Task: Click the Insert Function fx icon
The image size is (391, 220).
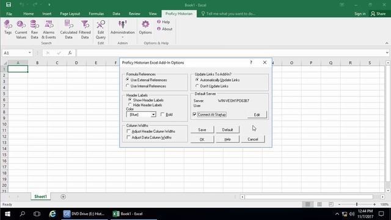Action: (70, 53)
